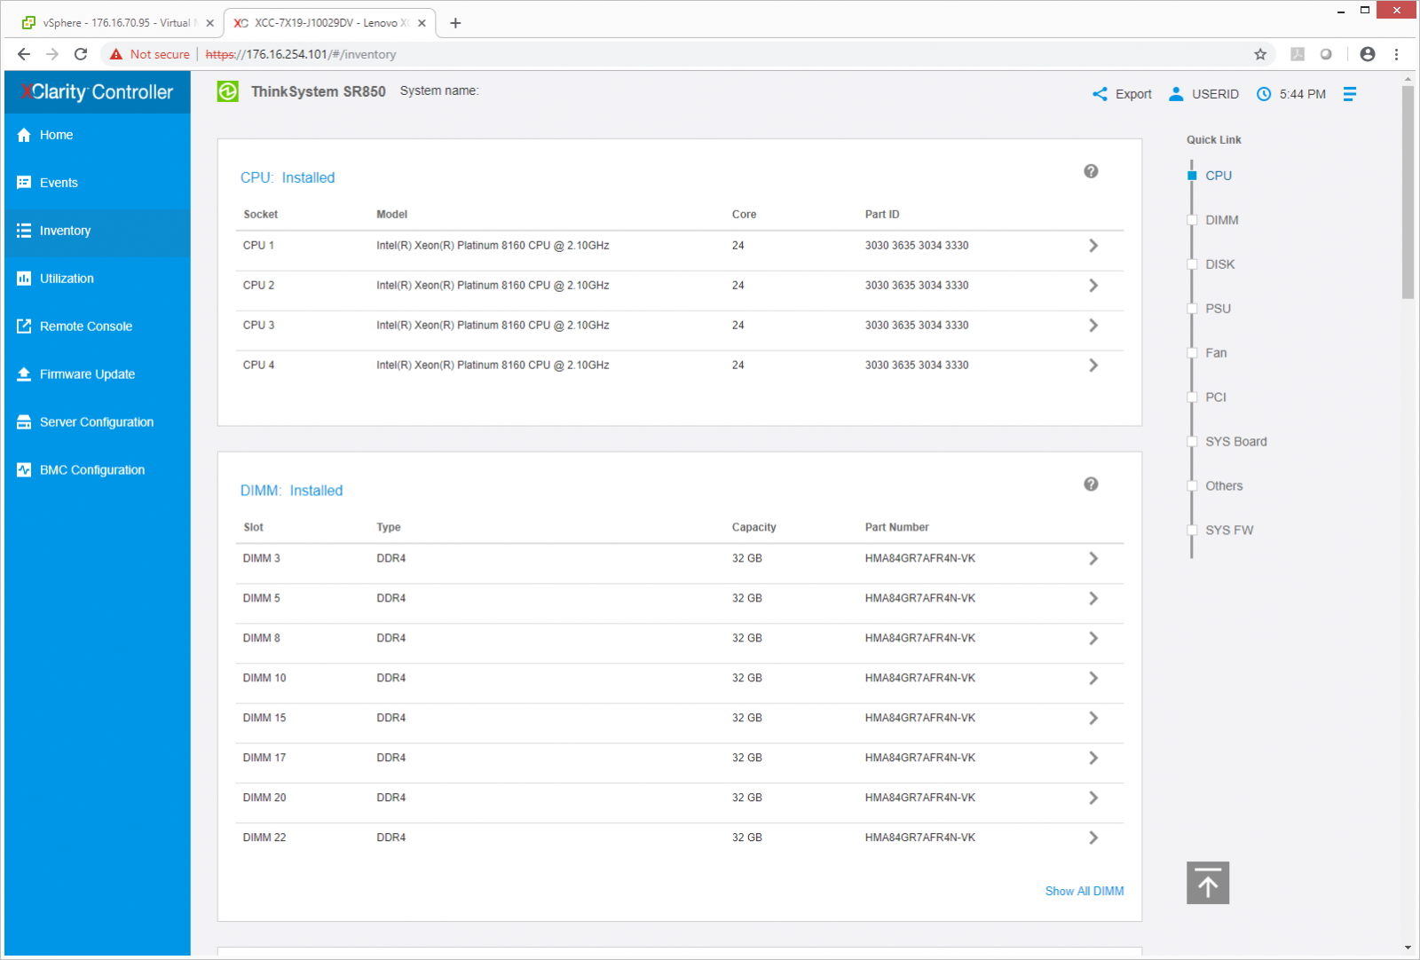1420x960 pixels.
Task: Expand the DIMM 20 row chevron
Action: coord(1093,798)
